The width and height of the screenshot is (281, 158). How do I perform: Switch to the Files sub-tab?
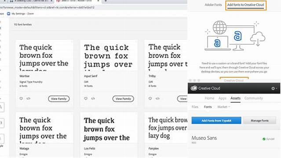coord(195,107)
